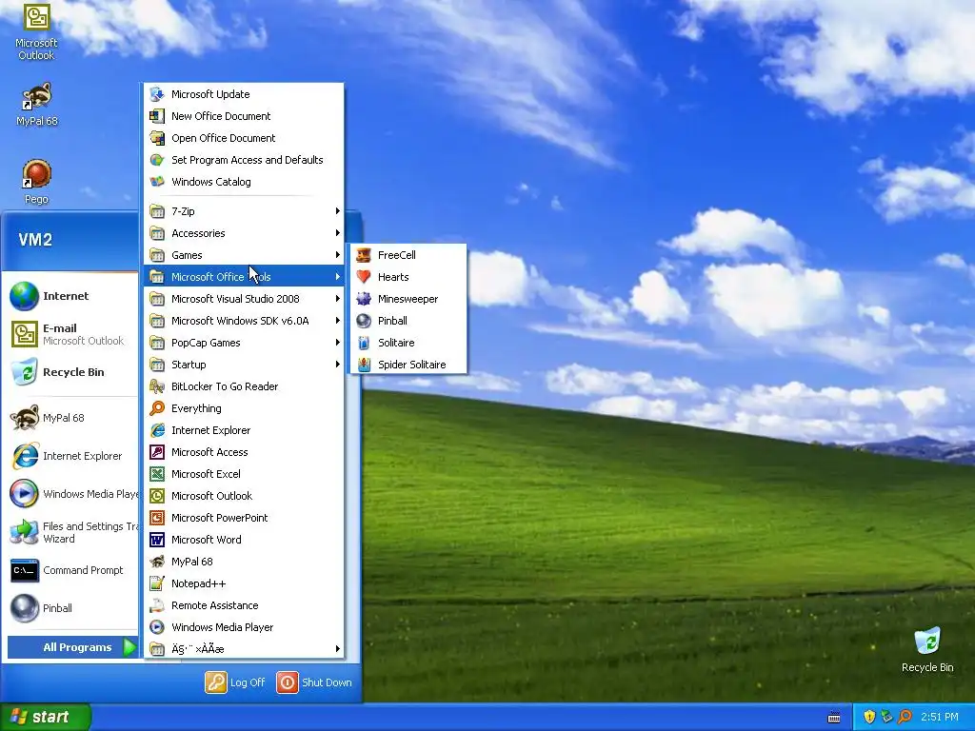Viewport: 975px width, 731px height.
Task: Start the Everything search program
Action: [244, 408]
